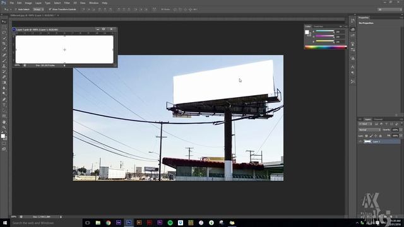Open Chrome from the taskbar
Viewport: 404px width, 227px height.
108,223
